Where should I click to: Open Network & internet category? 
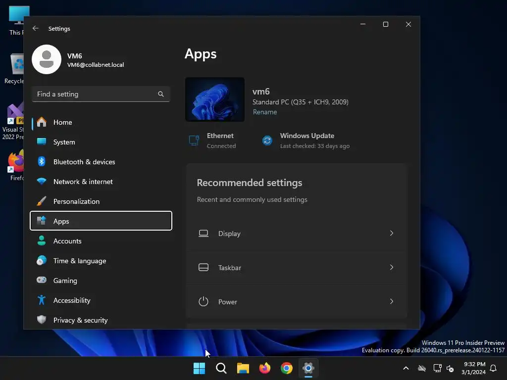[101, 182]
